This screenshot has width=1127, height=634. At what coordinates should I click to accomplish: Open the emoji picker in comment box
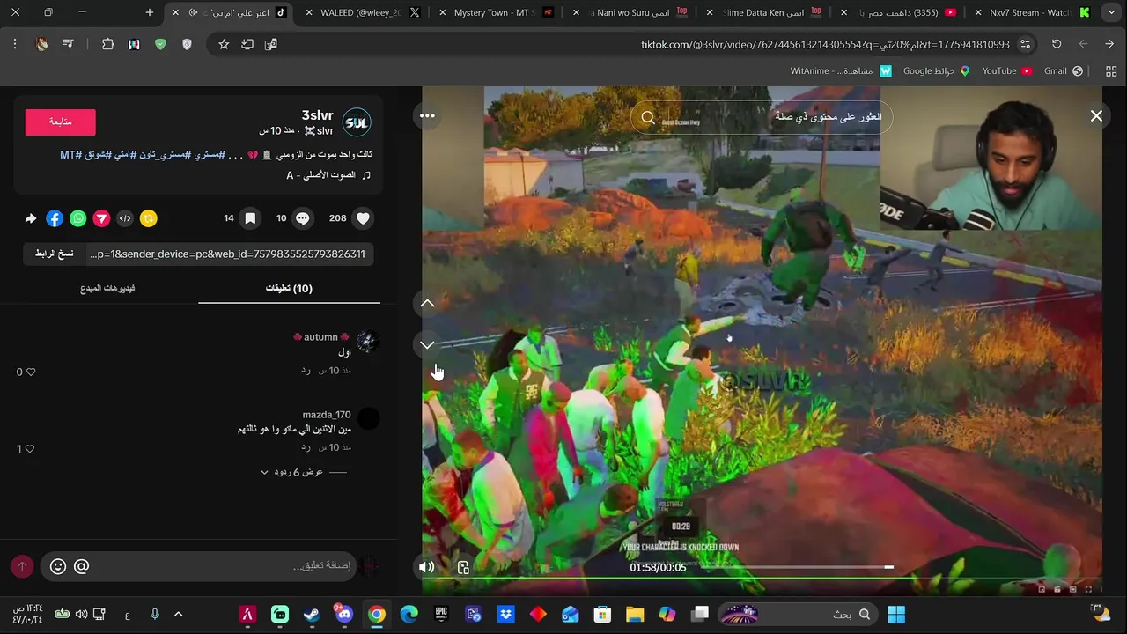click(58, 566)
